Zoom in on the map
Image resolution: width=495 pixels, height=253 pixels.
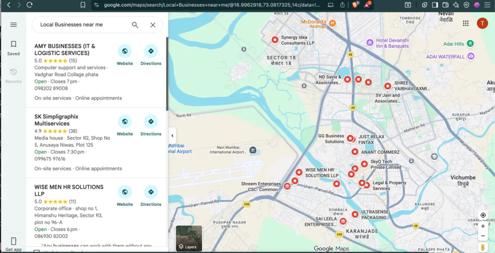[483, 226]
